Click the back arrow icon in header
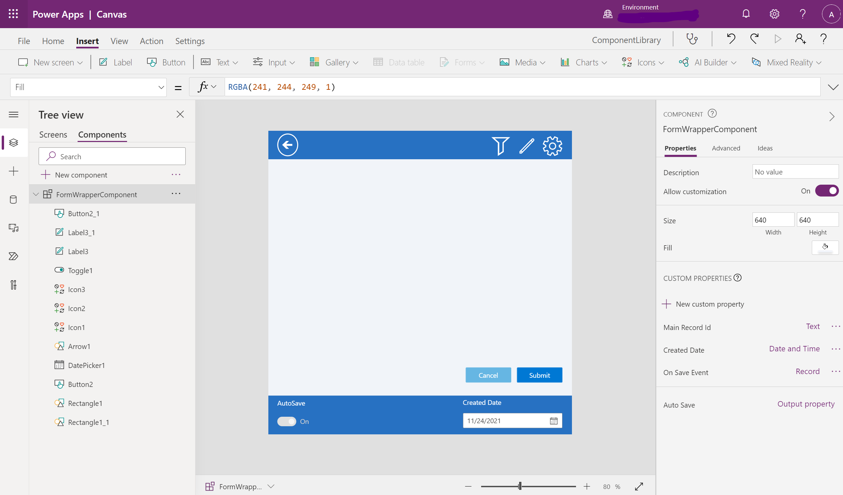This screenshot has width=843, height=495. coord(287,145)
